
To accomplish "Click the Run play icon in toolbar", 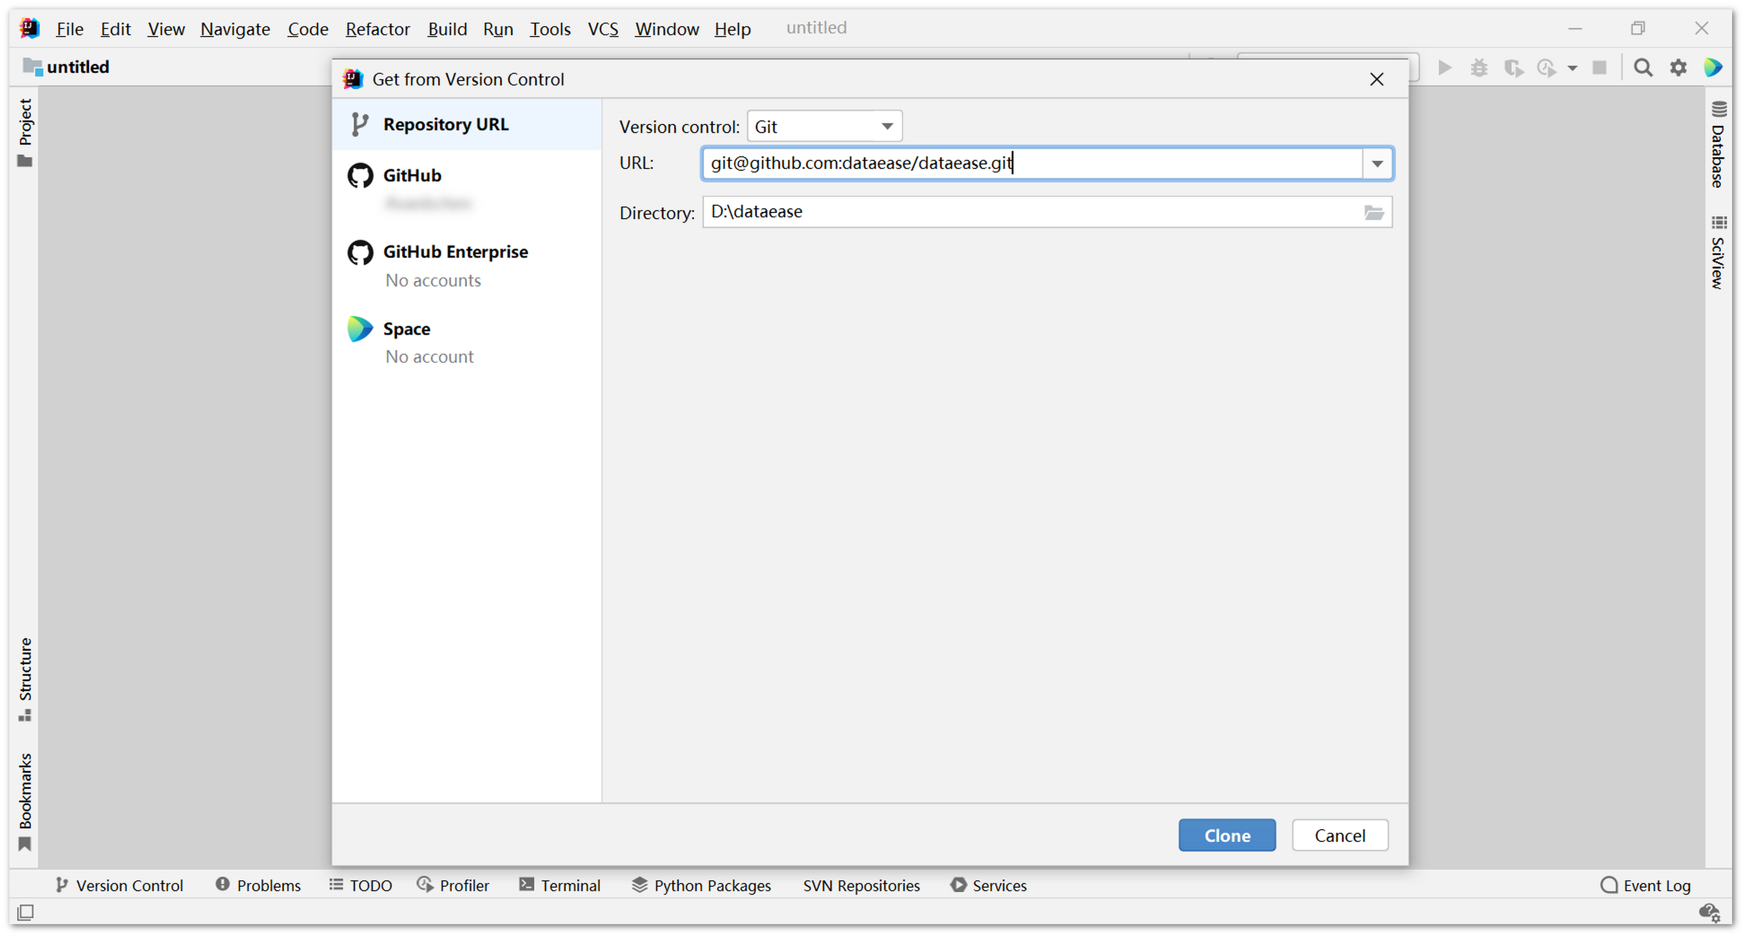I will pos(1445,68).
